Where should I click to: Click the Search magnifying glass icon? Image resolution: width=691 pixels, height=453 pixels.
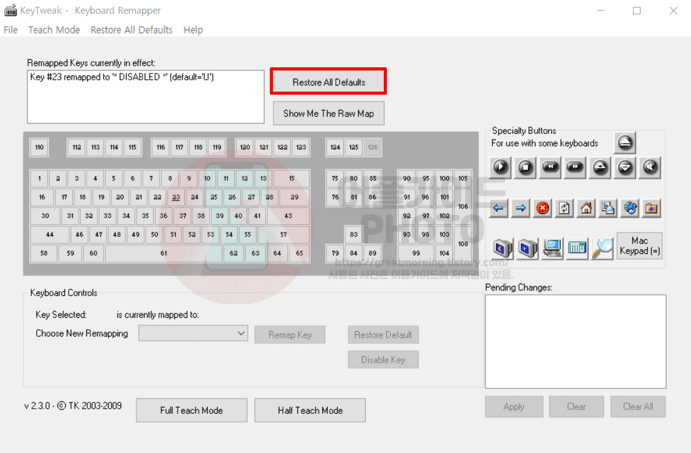point(603,248)
